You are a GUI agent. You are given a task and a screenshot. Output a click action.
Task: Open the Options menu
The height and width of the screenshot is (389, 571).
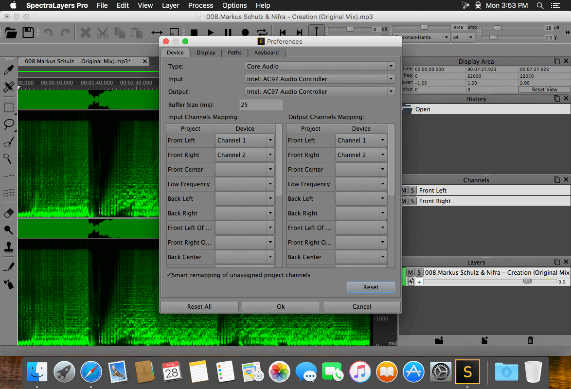(x=234, y=5)
